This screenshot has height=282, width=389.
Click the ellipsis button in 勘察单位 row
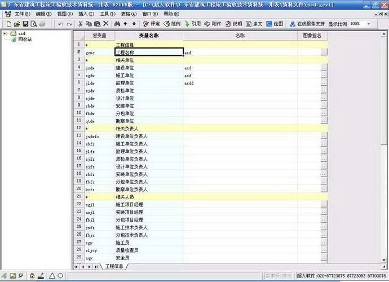coord(324,121)
